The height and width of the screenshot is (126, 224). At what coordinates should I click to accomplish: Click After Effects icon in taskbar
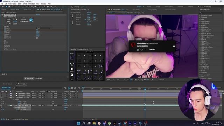135,123
